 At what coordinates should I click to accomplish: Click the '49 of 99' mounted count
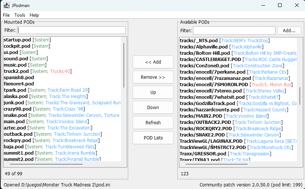click(13, 173)
